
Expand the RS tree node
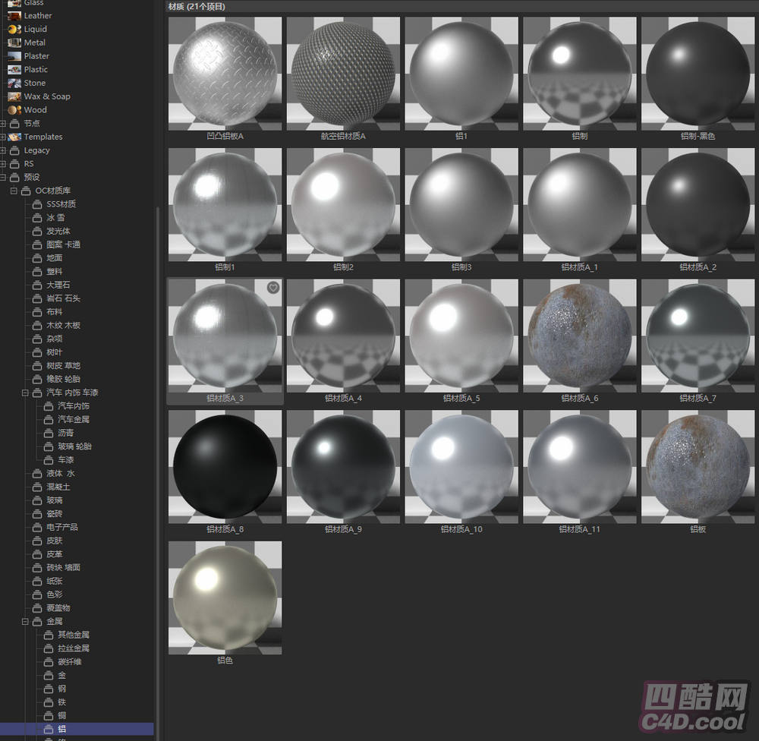coord(4,164)
